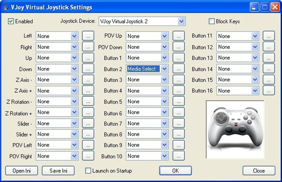
Task: Click the ... button for Button 4
Action: pyautogui.click(x=179, y=90)
